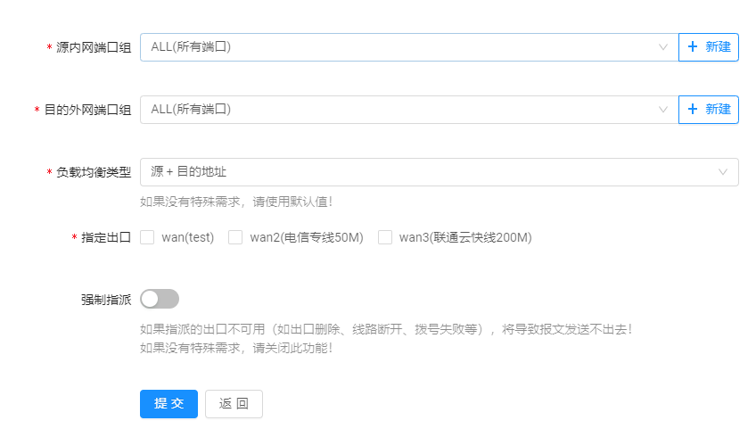
Task: Click the 新建 text for 源内网端口组
Action: coord(718,47)
